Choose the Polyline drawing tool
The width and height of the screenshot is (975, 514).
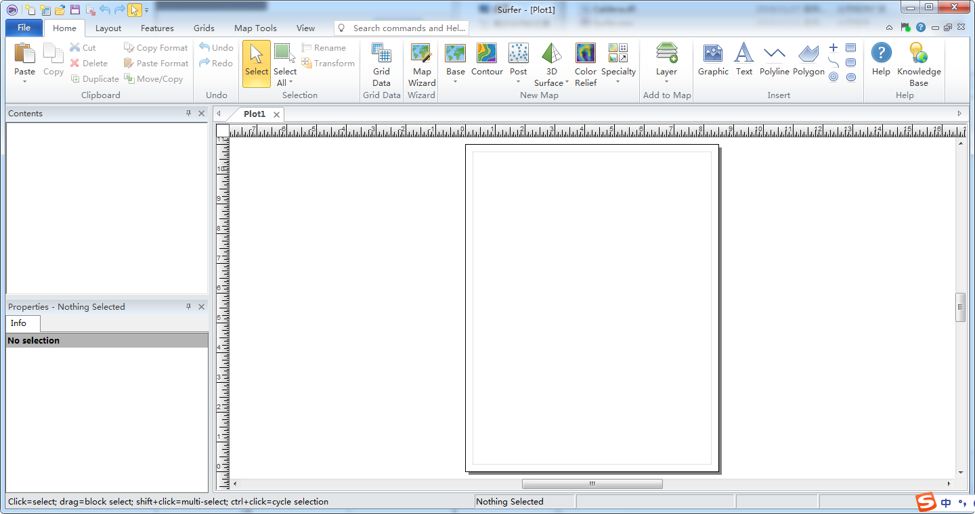pos(775,60)
